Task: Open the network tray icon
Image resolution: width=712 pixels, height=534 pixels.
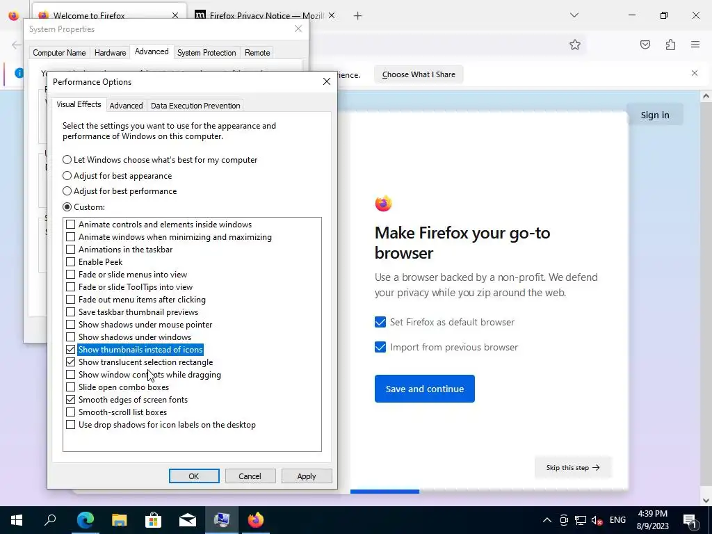Action: coord(581,520)
